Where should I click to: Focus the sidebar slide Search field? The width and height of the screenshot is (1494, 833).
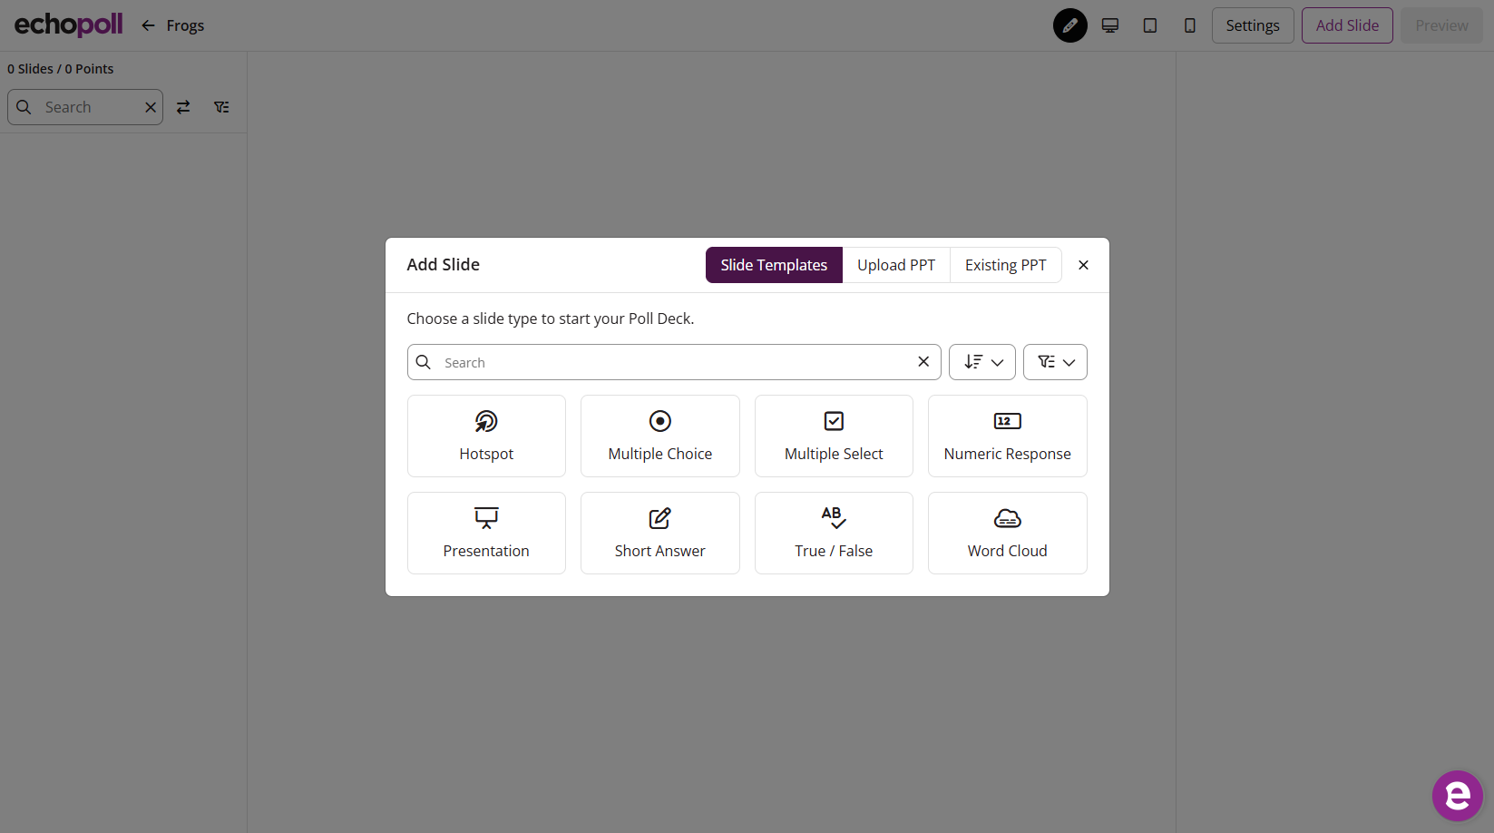pos(85,107)
